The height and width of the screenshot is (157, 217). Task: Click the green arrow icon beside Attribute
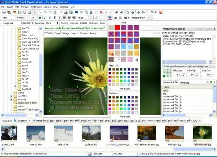211,82
